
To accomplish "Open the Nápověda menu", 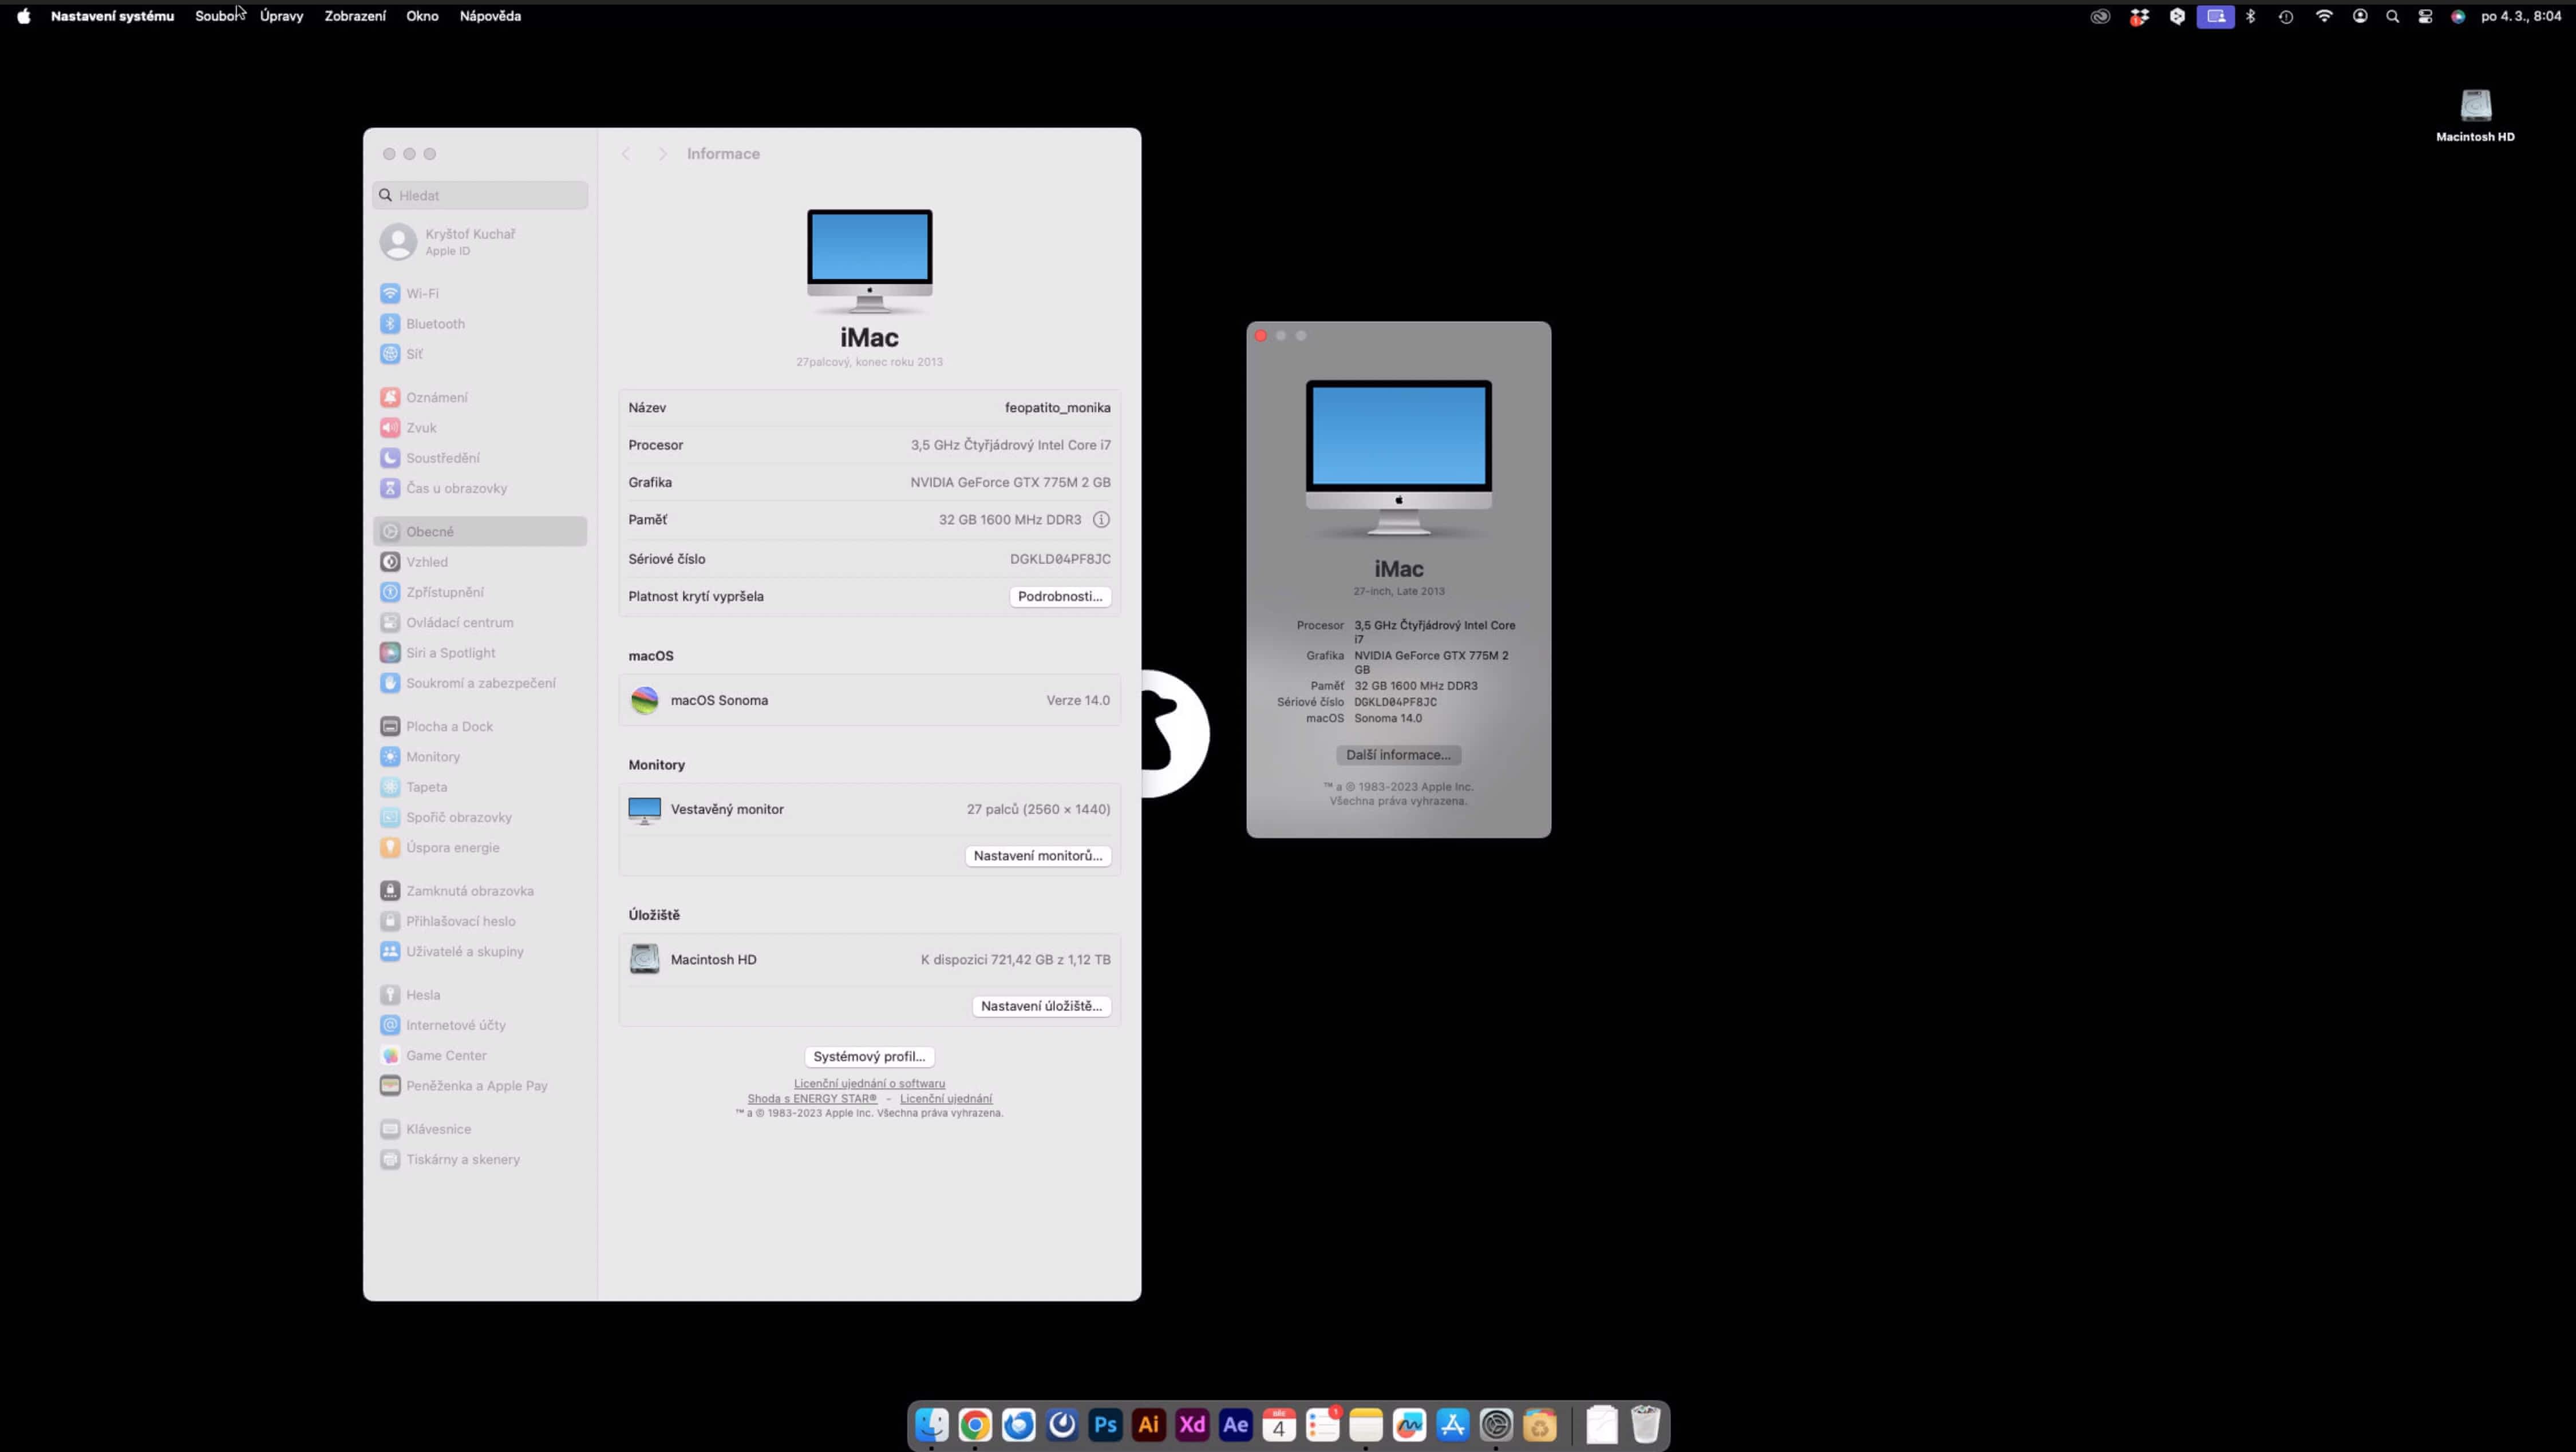I will [x=490, y=16].
